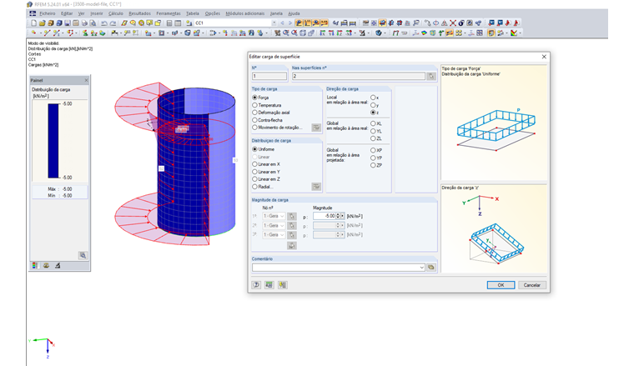Click the yellow-arrow icon in the dialog footer
634x366 pixels.
282,285
